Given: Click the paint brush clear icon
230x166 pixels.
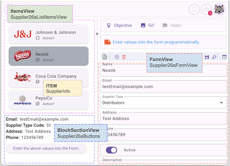Looking at the screenshot, I should [x=214, y=57].
